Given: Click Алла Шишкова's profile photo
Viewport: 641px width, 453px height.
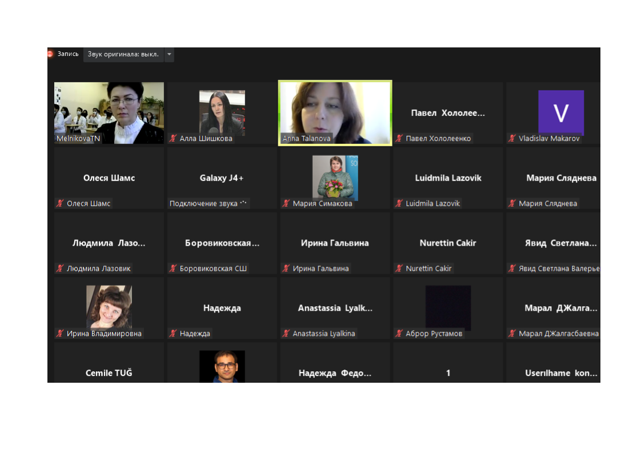Looking at the screenshot, I should click(x=222, y=113).
